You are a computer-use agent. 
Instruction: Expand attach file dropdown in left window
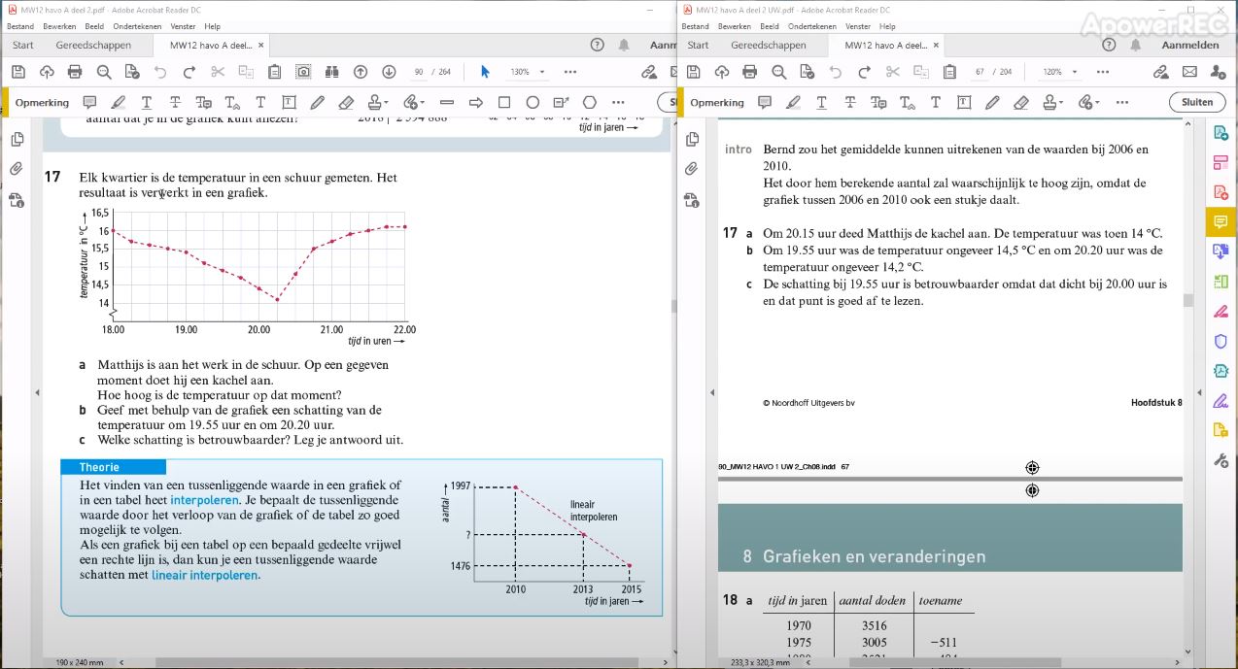pos(422,102)
